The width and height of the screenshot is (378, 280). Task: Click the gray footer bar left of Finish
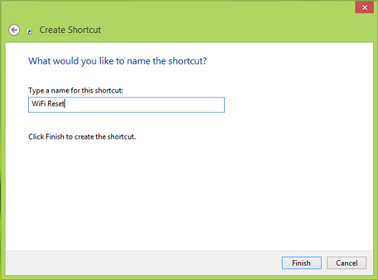pyautogui.click(x=142, y=263)
